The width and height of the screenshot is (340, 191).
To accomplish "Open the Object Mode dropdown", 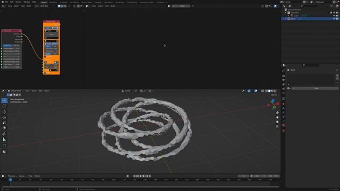I will tap(15, 91).
